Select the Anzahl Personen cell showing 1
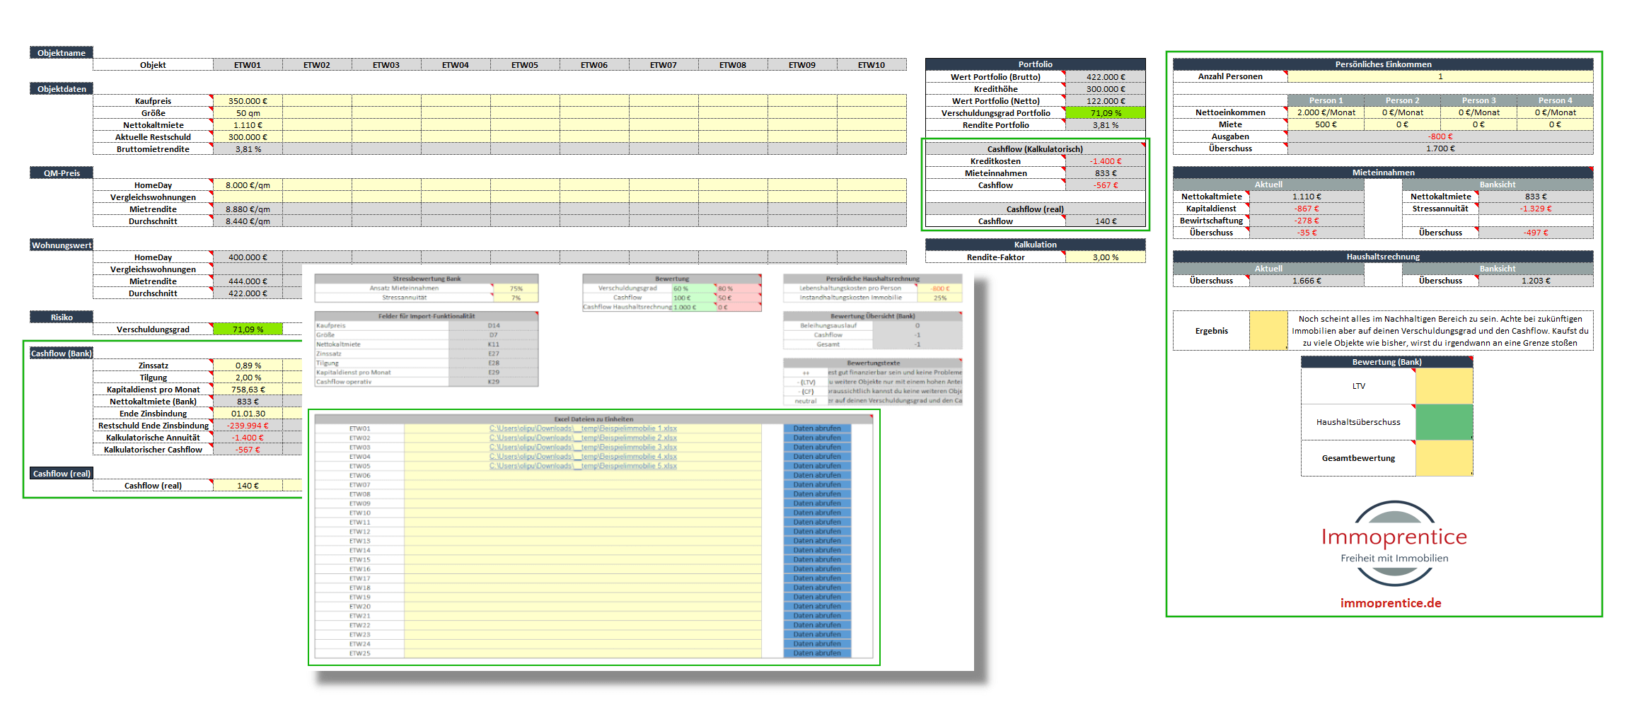Screen dimensions: 1627x707 pyautogui.click(x=1440, y=76)
